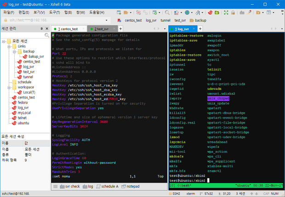
Task: Click the keyboard key-mapping icon
Action: [242, 12]
